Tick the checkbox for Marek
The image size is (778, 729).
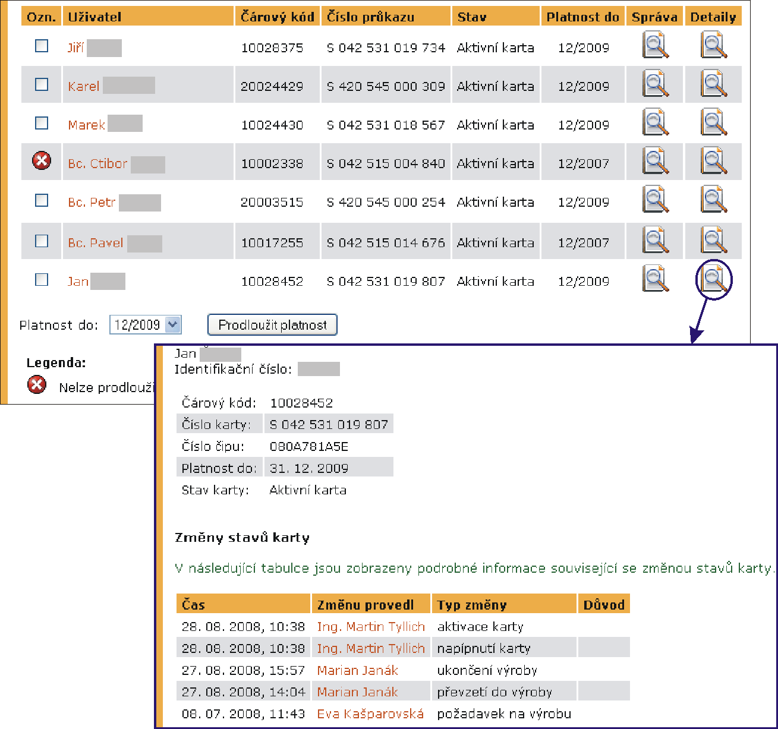(42, 123)
